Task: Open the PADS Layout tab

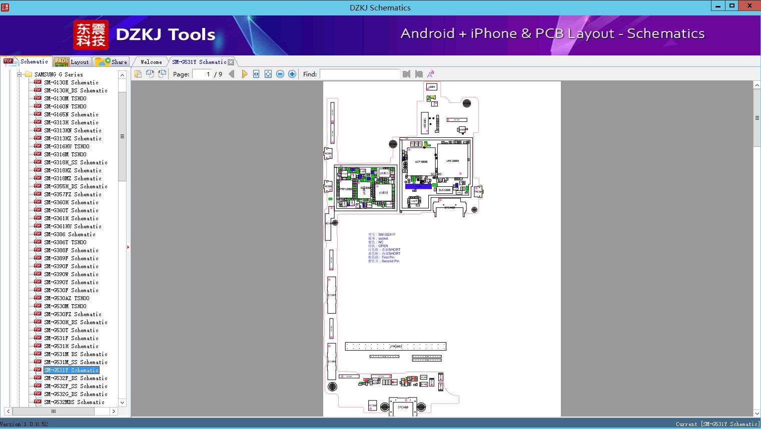Action: [x=72, y=62]
